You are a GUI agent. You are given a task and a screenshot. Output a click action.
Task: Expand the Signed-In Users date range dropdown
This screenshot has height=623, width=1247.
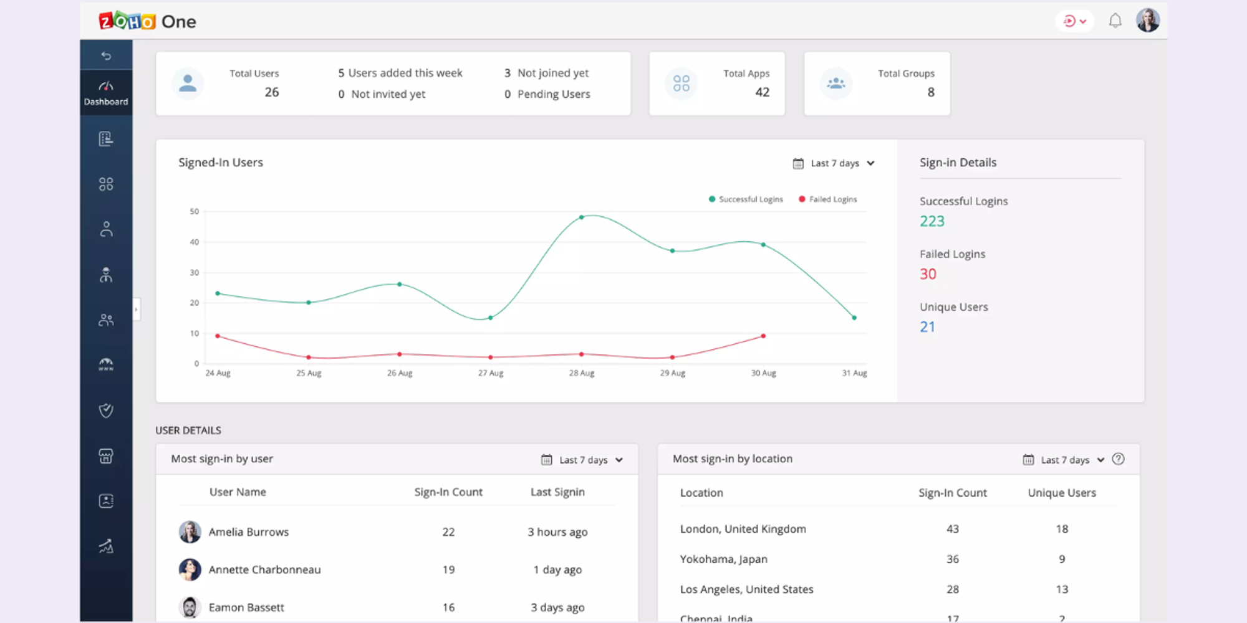point(834,163)
